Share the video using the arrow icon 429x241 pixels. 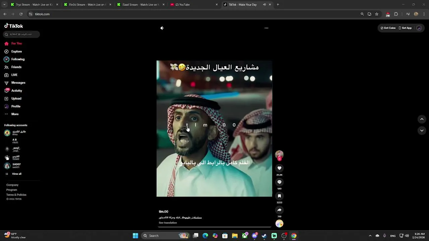point(279,210)
